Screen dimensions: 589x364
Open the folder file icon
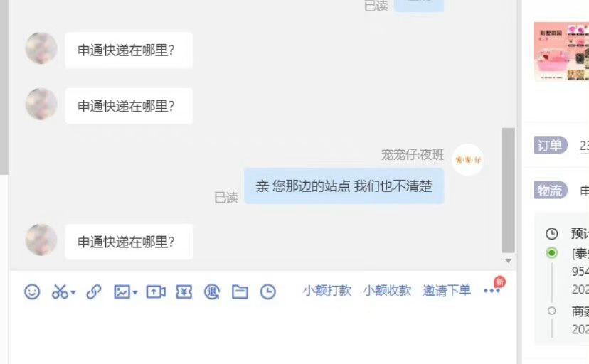240,291
